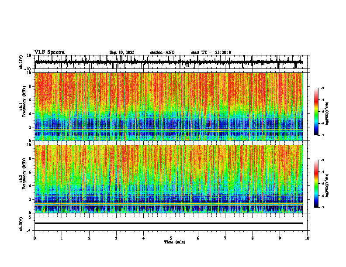Screen dimensions: 346x267
Task: Click the "7" time axis tick label
Action: tap(225, 238)
